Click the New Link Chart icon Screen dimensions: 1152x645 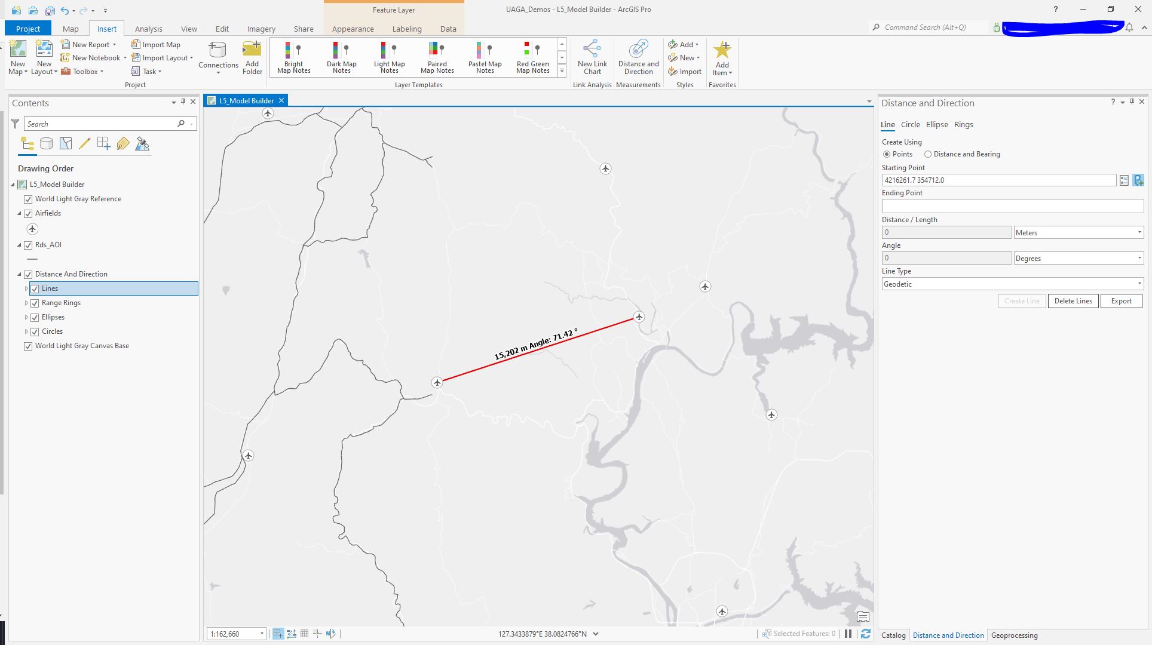pos(592,57)
